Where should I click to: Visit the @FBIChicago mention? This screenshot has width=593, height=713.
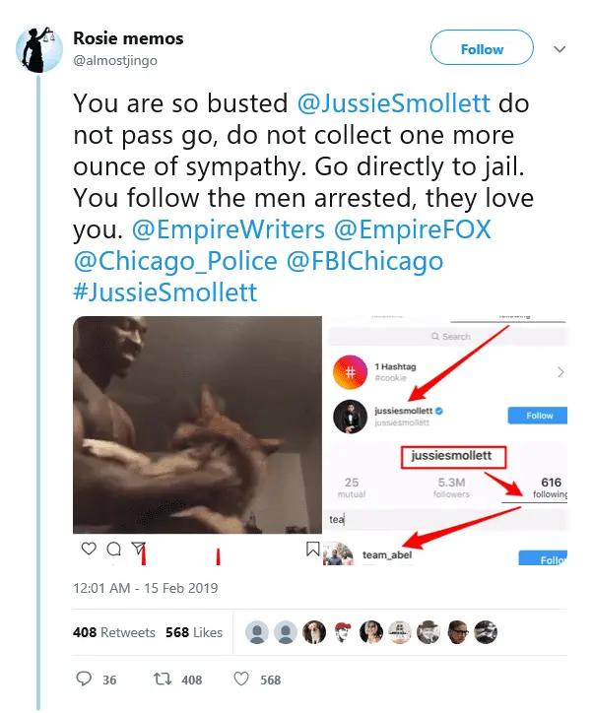[x=364, y=261]
